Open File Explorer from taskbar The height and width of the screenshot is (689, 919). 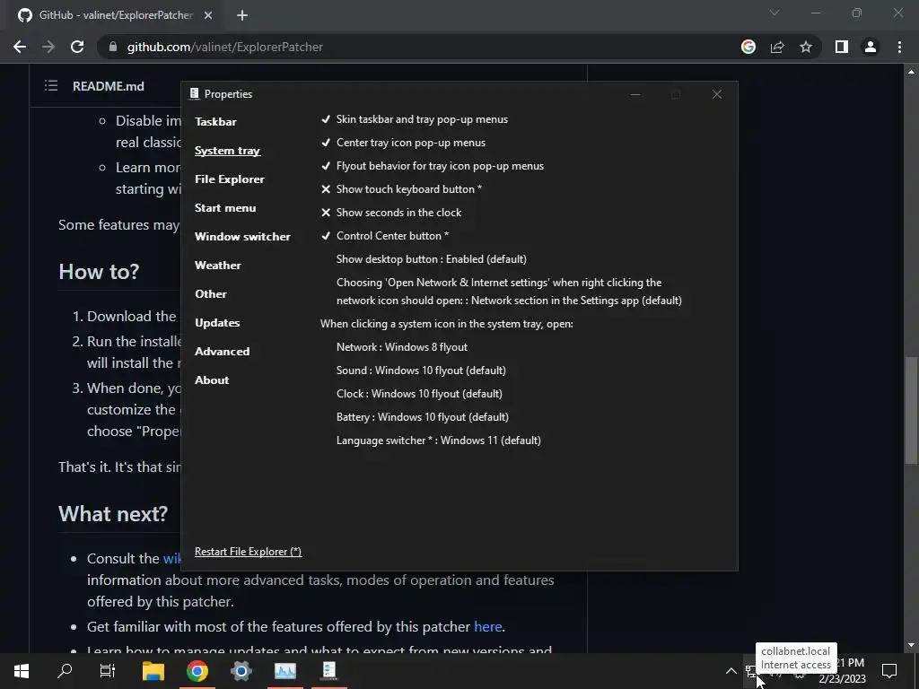[x=153, y=670]
